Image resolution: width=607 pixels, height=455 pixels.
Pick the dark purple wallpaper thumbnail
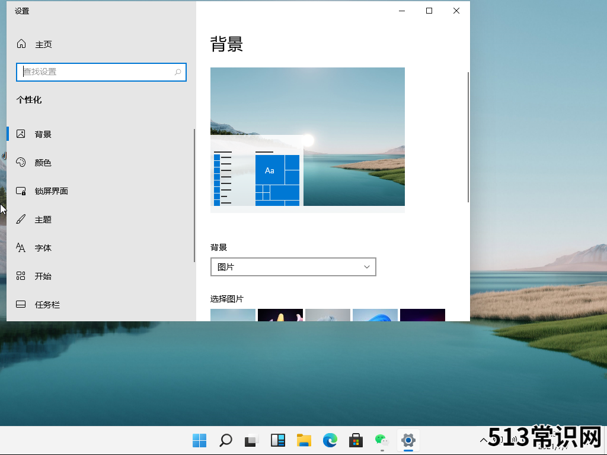pos(423,315)
